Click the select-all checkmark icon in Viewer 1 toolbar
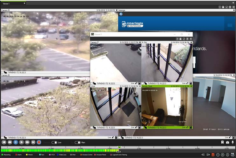Viewport: 236px width, 158px height. (x=226, y=7)
